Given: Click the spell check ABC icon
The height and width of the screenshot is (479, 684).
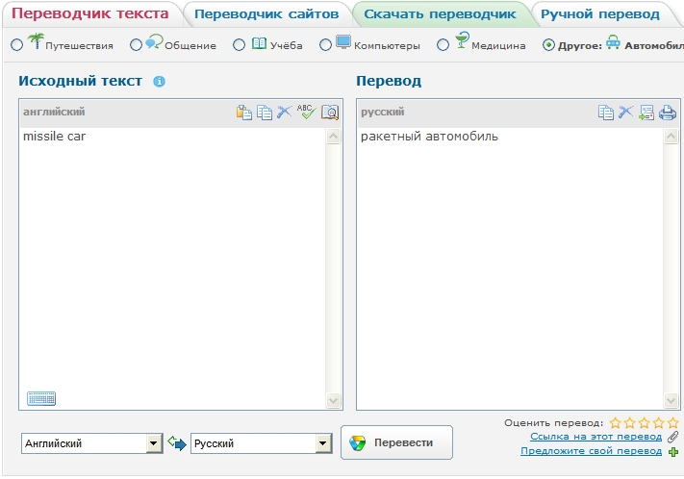Looking at the screenshot, I should point(306,112).
